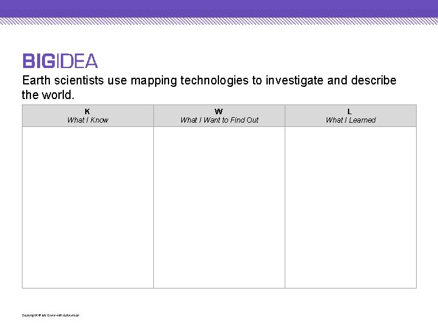Select the K column header letter
438x328 pixels.
click(x=87, y=112)
